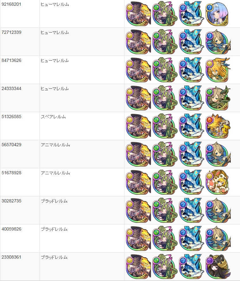Click the green cat-eared archer icon in row 24333344
Viewport: 240px width, 281px height.
click(218, 98)
